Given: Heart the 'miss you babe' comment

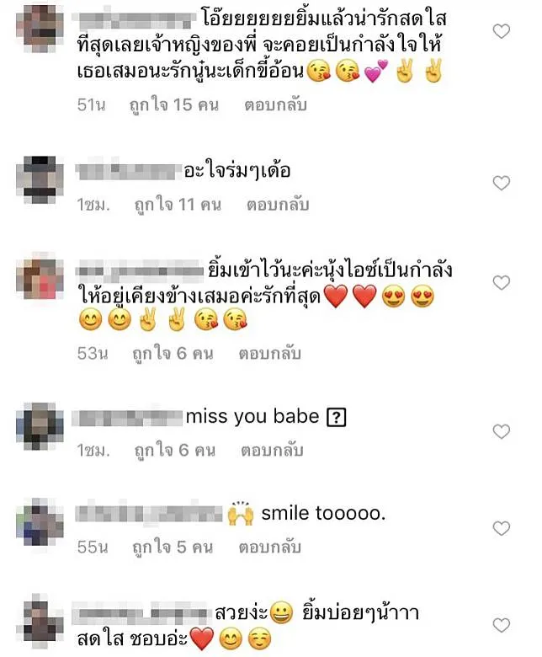Looking at the screenshot, I should coord(501,431).
